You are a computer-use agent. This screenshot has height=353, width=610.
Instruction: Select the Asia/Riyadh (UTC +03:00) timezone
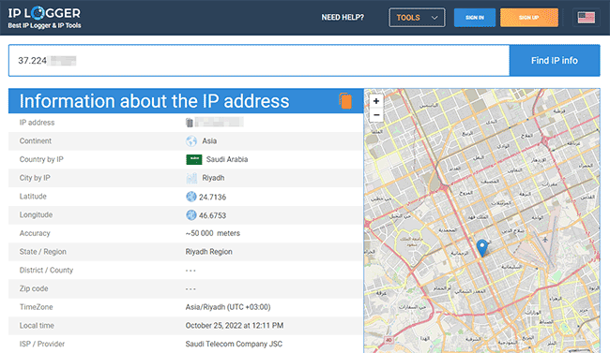coord(228,307)
